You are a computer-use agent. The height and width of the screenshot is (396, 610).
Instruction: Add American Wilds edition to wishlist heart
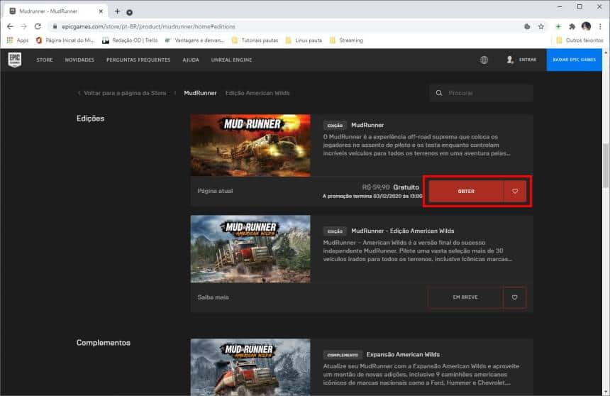click(515, 297)
